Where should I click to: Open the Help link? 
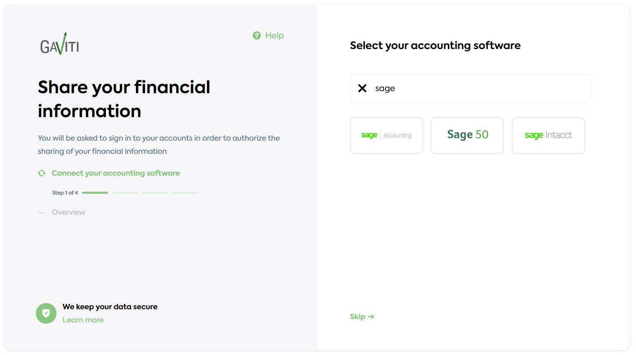click(x=275, y=36)
